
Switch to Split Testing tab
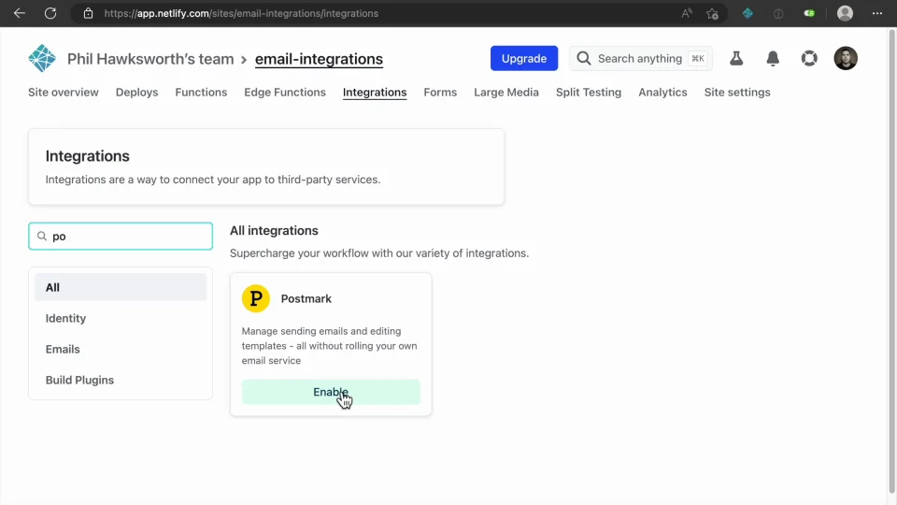pos(589,93)
